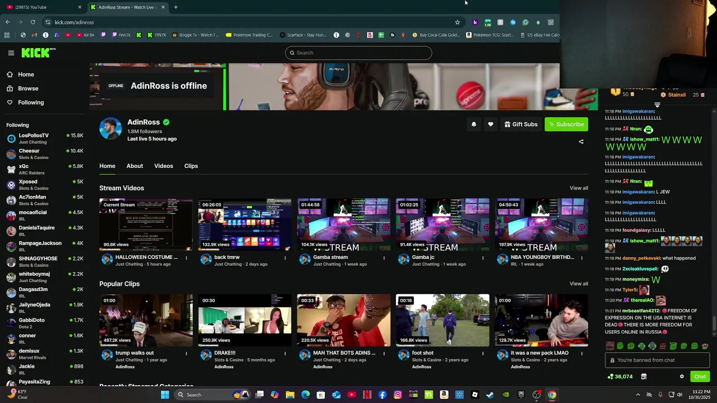Select the Home channel tab
This screenshot has height=403, width=717.
coord(107,166)
